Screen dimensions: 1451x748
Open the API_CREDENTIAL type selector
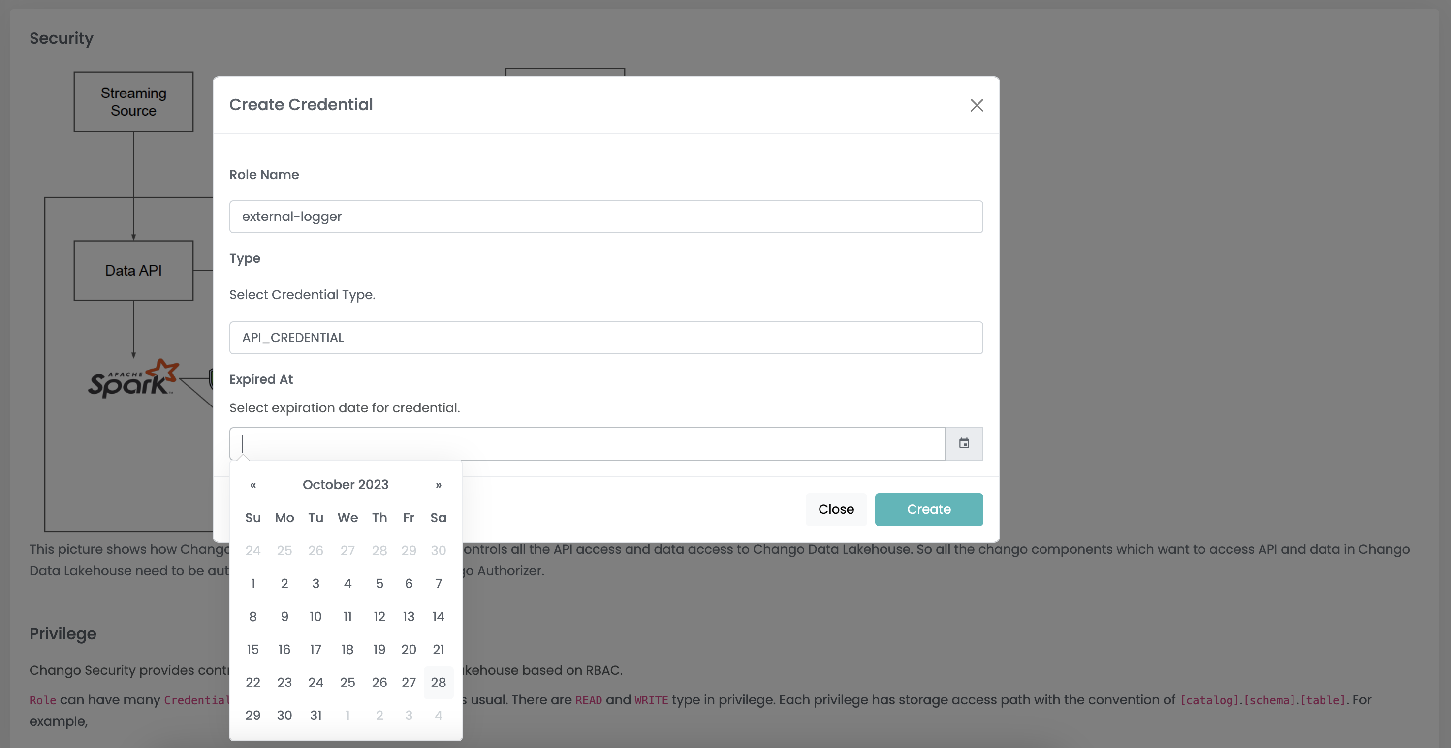click(x=606, y=338)
